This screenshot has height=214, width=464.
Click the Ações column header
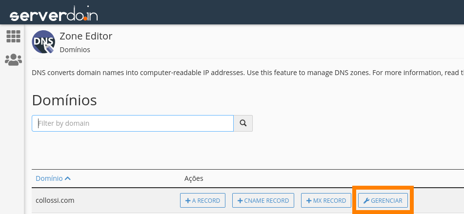(194, 178)
